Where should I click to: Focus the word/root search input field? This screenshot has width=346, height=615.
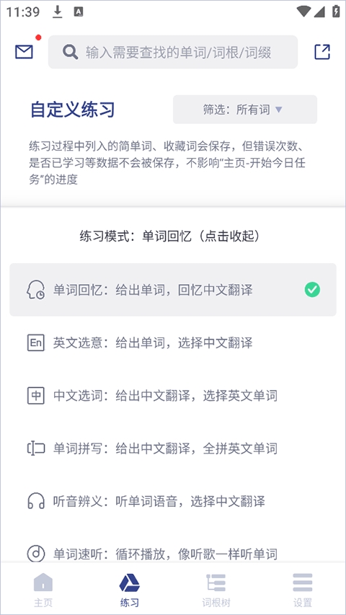point(173,52)
